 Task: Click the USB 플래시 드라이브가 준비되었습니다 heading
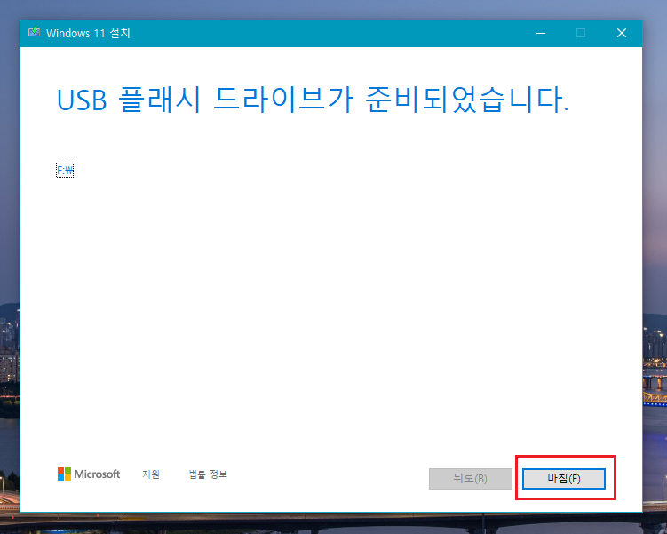tap(313, 100)
